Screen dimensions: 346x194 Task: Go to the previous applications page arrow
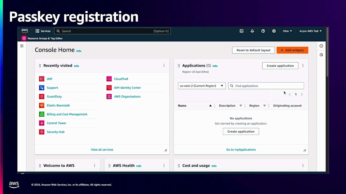(x=289, y=94)
